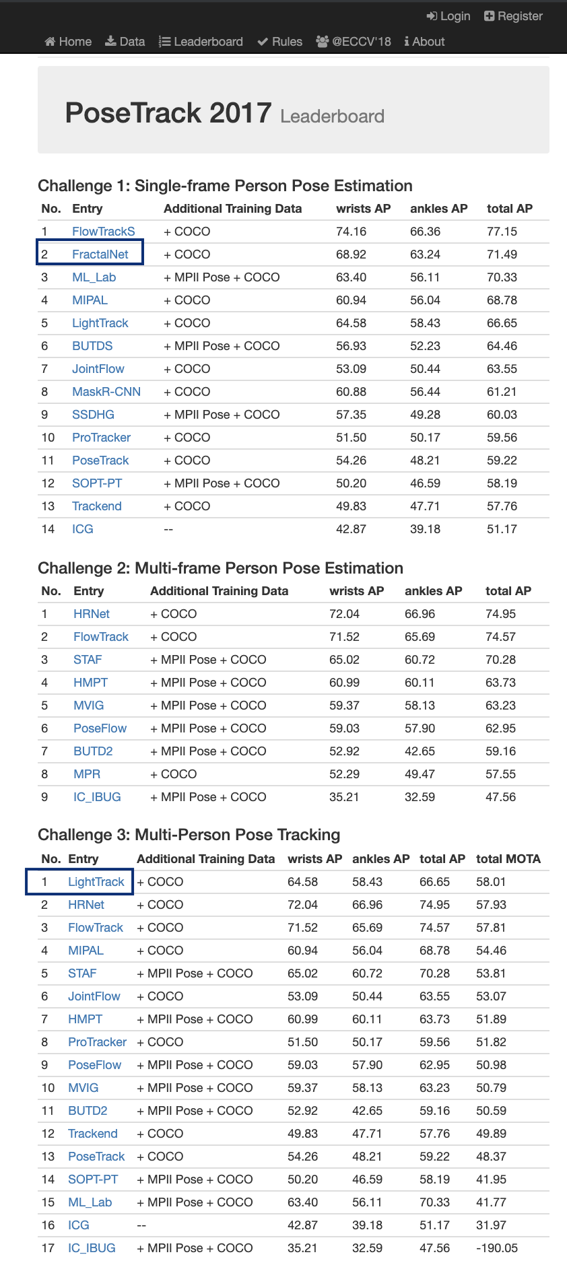
Task: Open the FlowTrackS entry link
Action: pos(103,232)
